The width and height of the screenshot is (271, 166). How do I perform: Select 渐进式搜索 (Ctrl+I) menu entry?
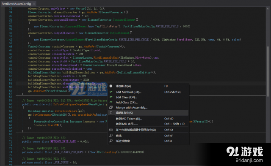[x=148, y=141]
